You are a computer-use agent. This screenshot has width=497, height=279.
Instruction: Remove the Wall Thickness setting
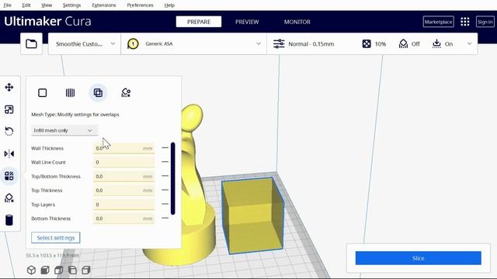point(165,148)
